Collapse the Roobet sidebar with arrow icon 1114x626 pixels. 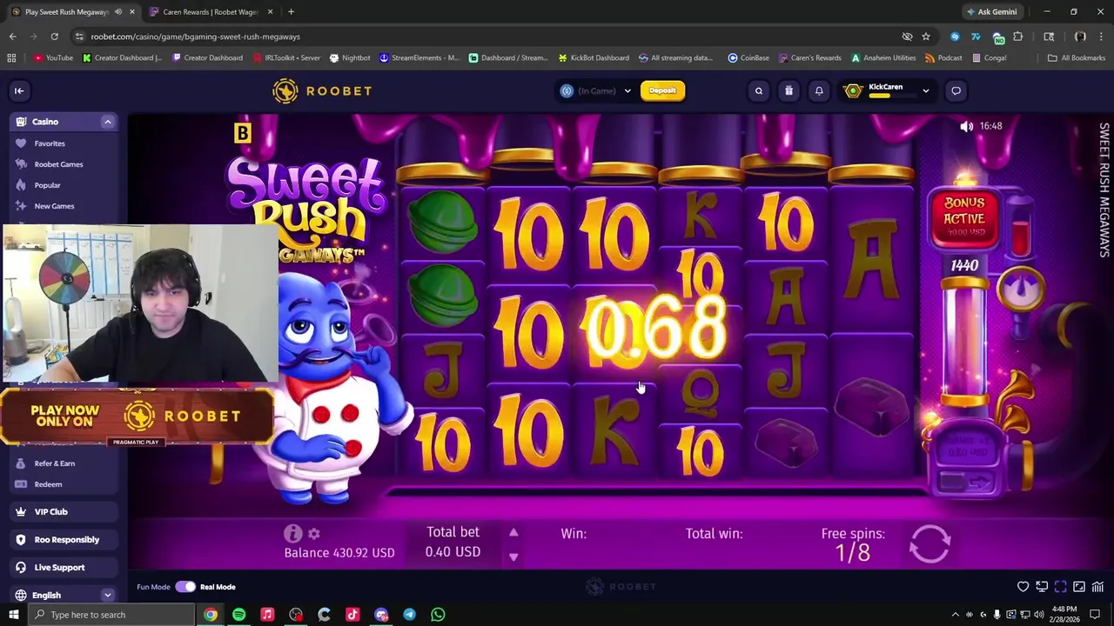pyautogui.click(x=19, y=90)
